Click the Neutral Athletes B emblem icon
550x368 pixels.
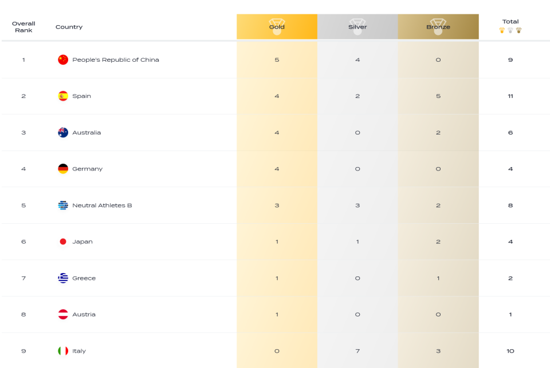(x=63, y=205)
